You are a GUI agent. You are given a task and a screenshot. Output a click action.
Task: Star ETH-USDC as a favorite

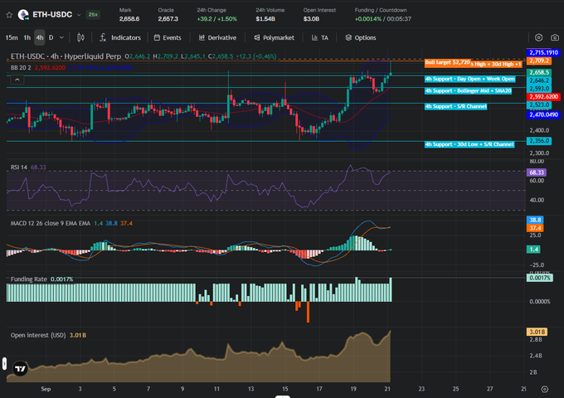(x=9, y=15)
